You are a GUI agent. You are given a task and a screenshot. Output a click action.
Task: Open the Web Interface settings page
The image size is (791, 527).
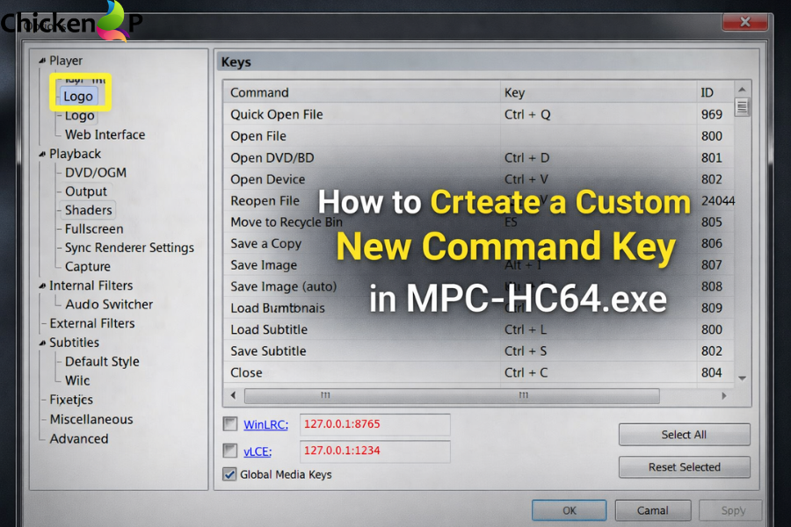[x=104, y=134]
